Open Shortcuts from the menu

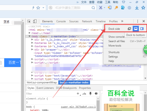[x=114, y=52]
